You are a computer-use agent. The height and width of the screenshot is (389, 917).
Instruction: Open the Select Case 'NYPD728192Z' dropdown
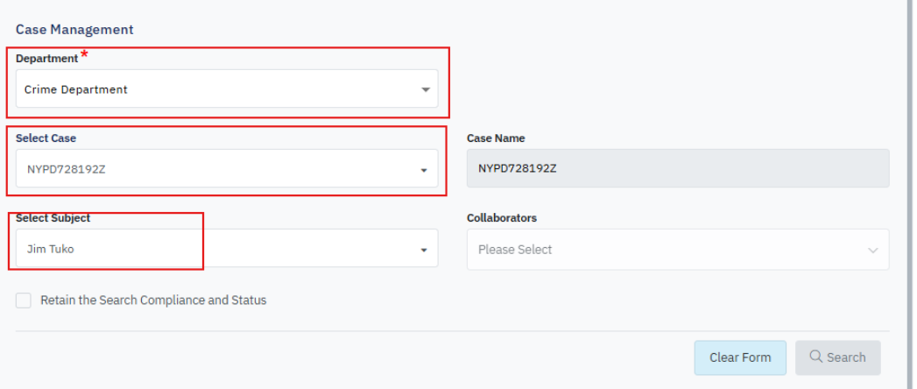pos(219,169)
